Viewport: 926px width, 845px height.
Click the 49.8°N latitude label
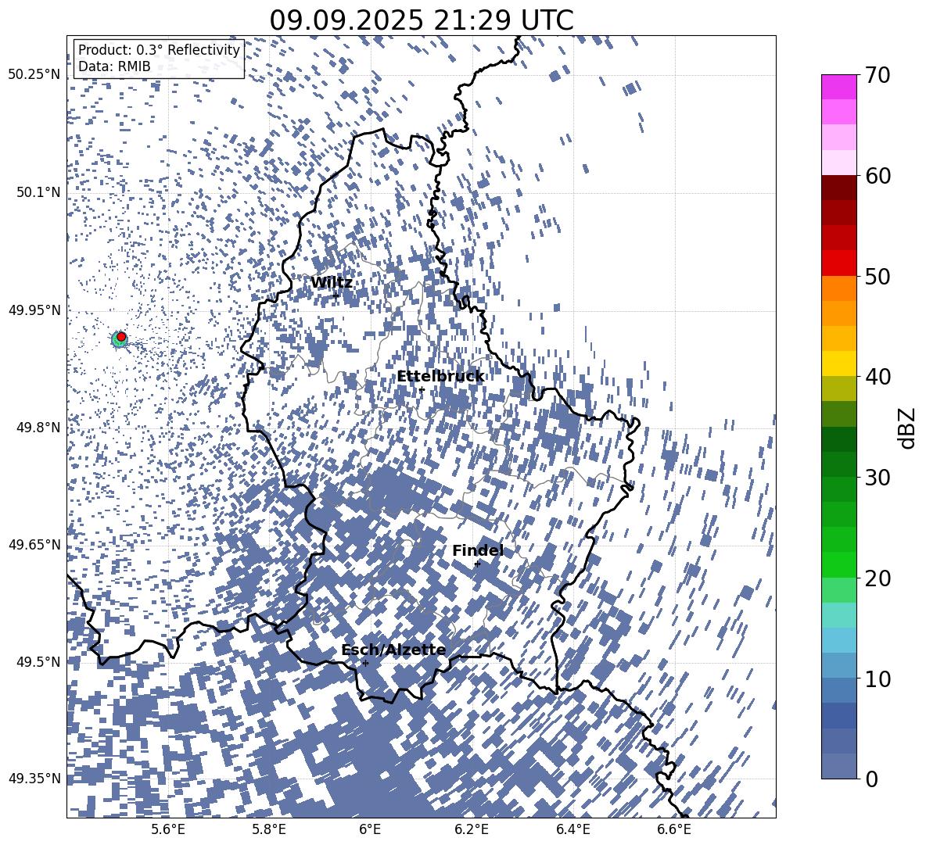(x=38, y=428)
